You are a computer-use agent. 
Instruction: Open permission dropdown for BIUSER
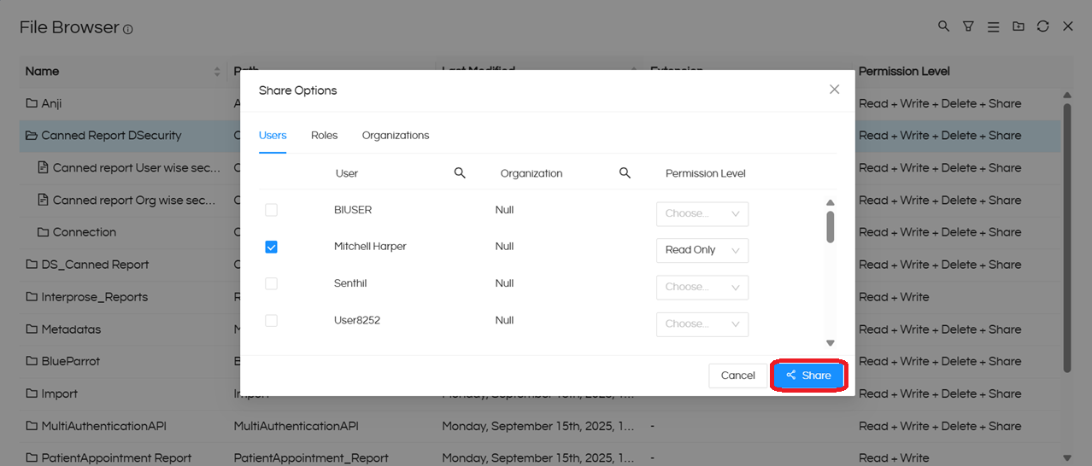coord(702,213)
